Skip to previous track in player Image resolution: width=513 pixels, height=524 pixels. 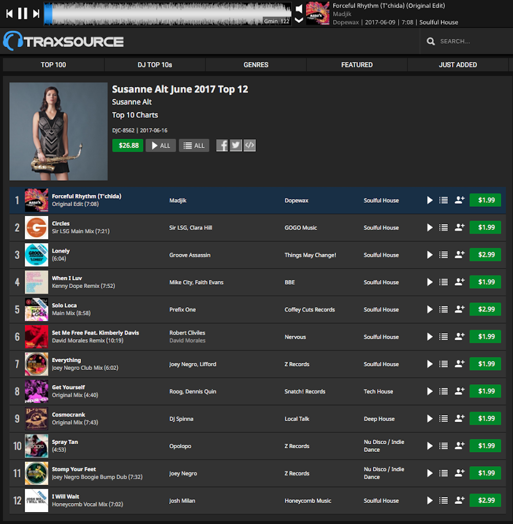9,14
